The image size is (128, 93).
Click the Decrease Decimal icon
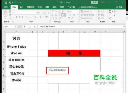[72, 18]
